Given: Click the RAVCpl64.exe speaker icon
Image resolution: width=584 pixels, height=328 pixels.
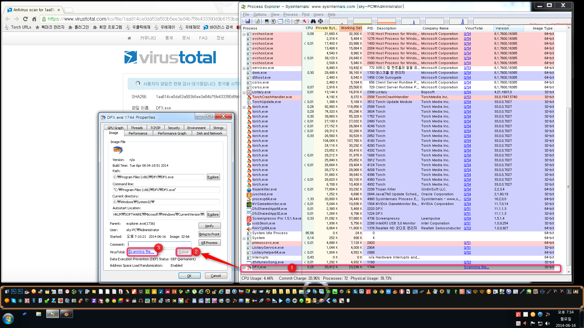Looking at the screenshot, I should pos(249,228).
